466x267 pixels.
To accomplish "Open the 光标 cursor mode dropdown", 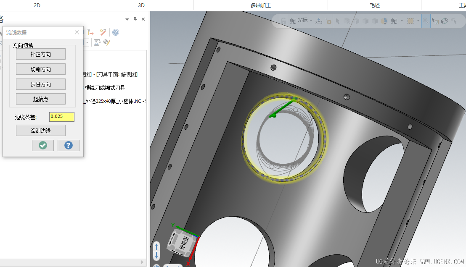I will point(311,21).
